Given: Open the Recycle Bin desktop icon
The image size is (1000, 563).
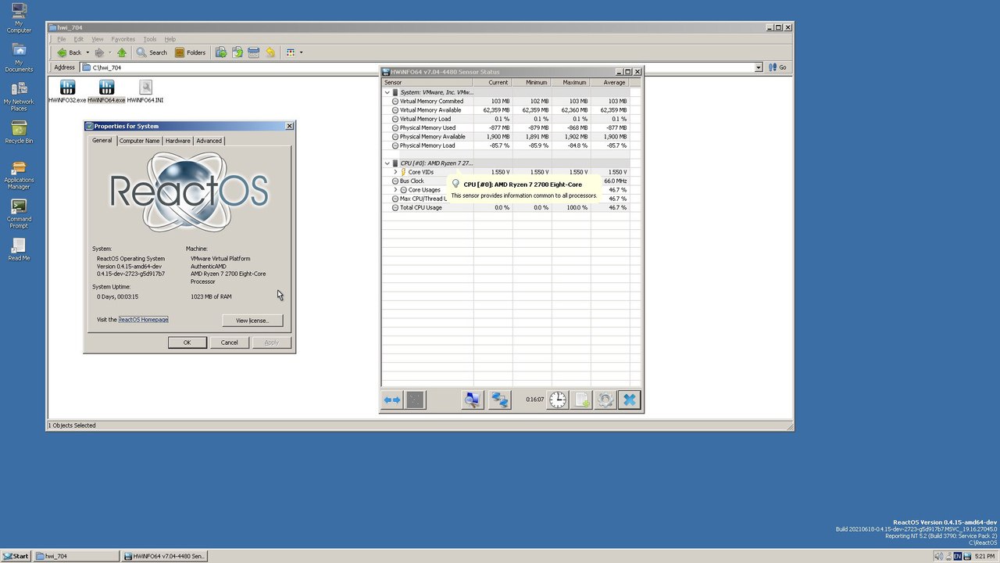Looking at the screenshot, I should 19,132.
